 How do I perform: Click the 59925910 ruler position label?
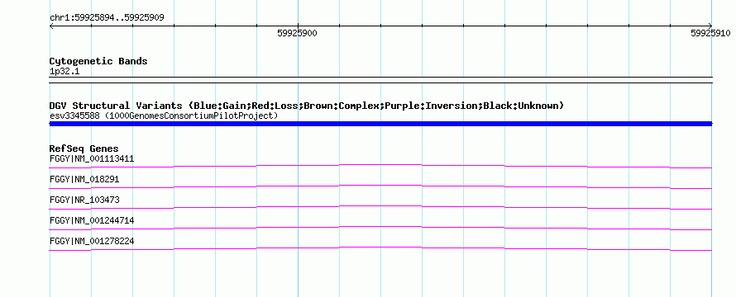tap(710, 33)
